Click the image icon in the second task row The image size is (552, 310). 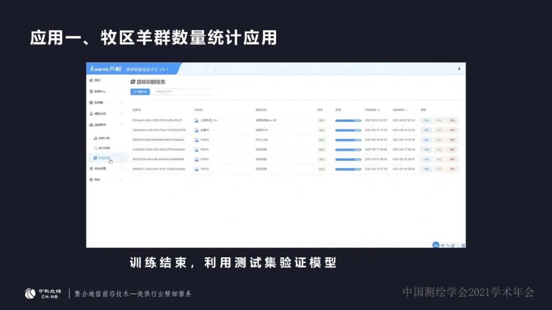196,130
